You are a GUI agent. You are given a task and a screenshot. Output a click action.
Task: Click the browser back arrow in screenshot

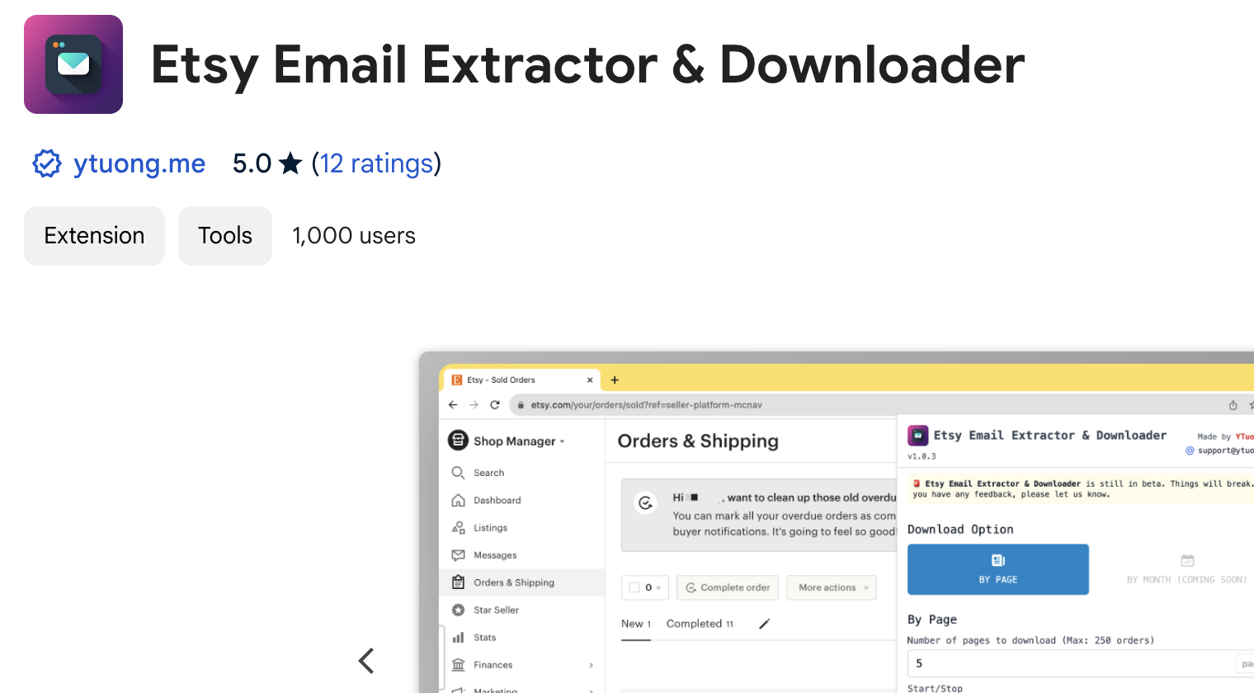453,405
